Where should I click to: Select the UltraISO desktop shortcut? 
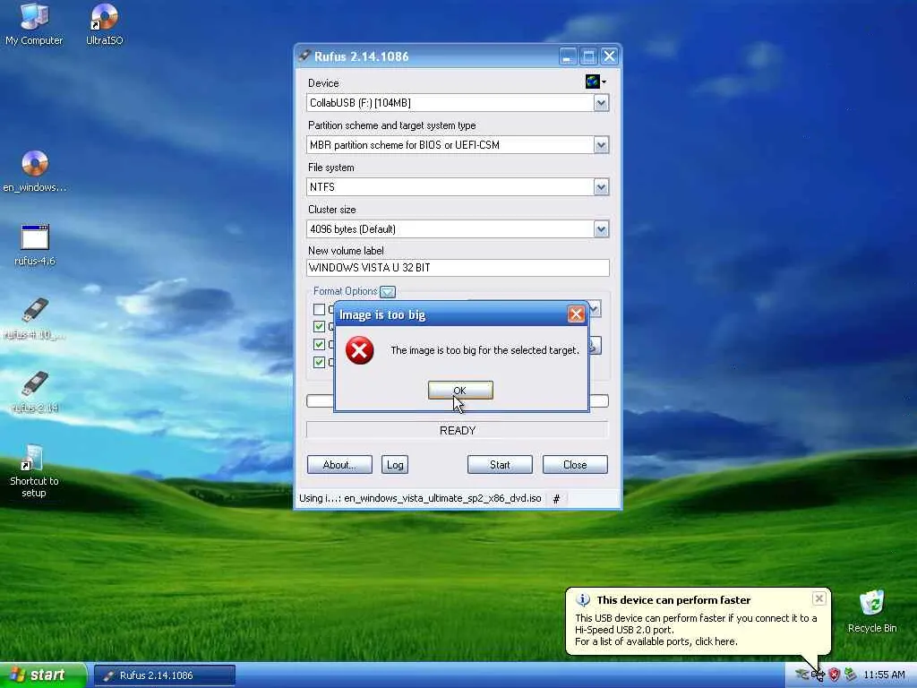tap(105, 24)
